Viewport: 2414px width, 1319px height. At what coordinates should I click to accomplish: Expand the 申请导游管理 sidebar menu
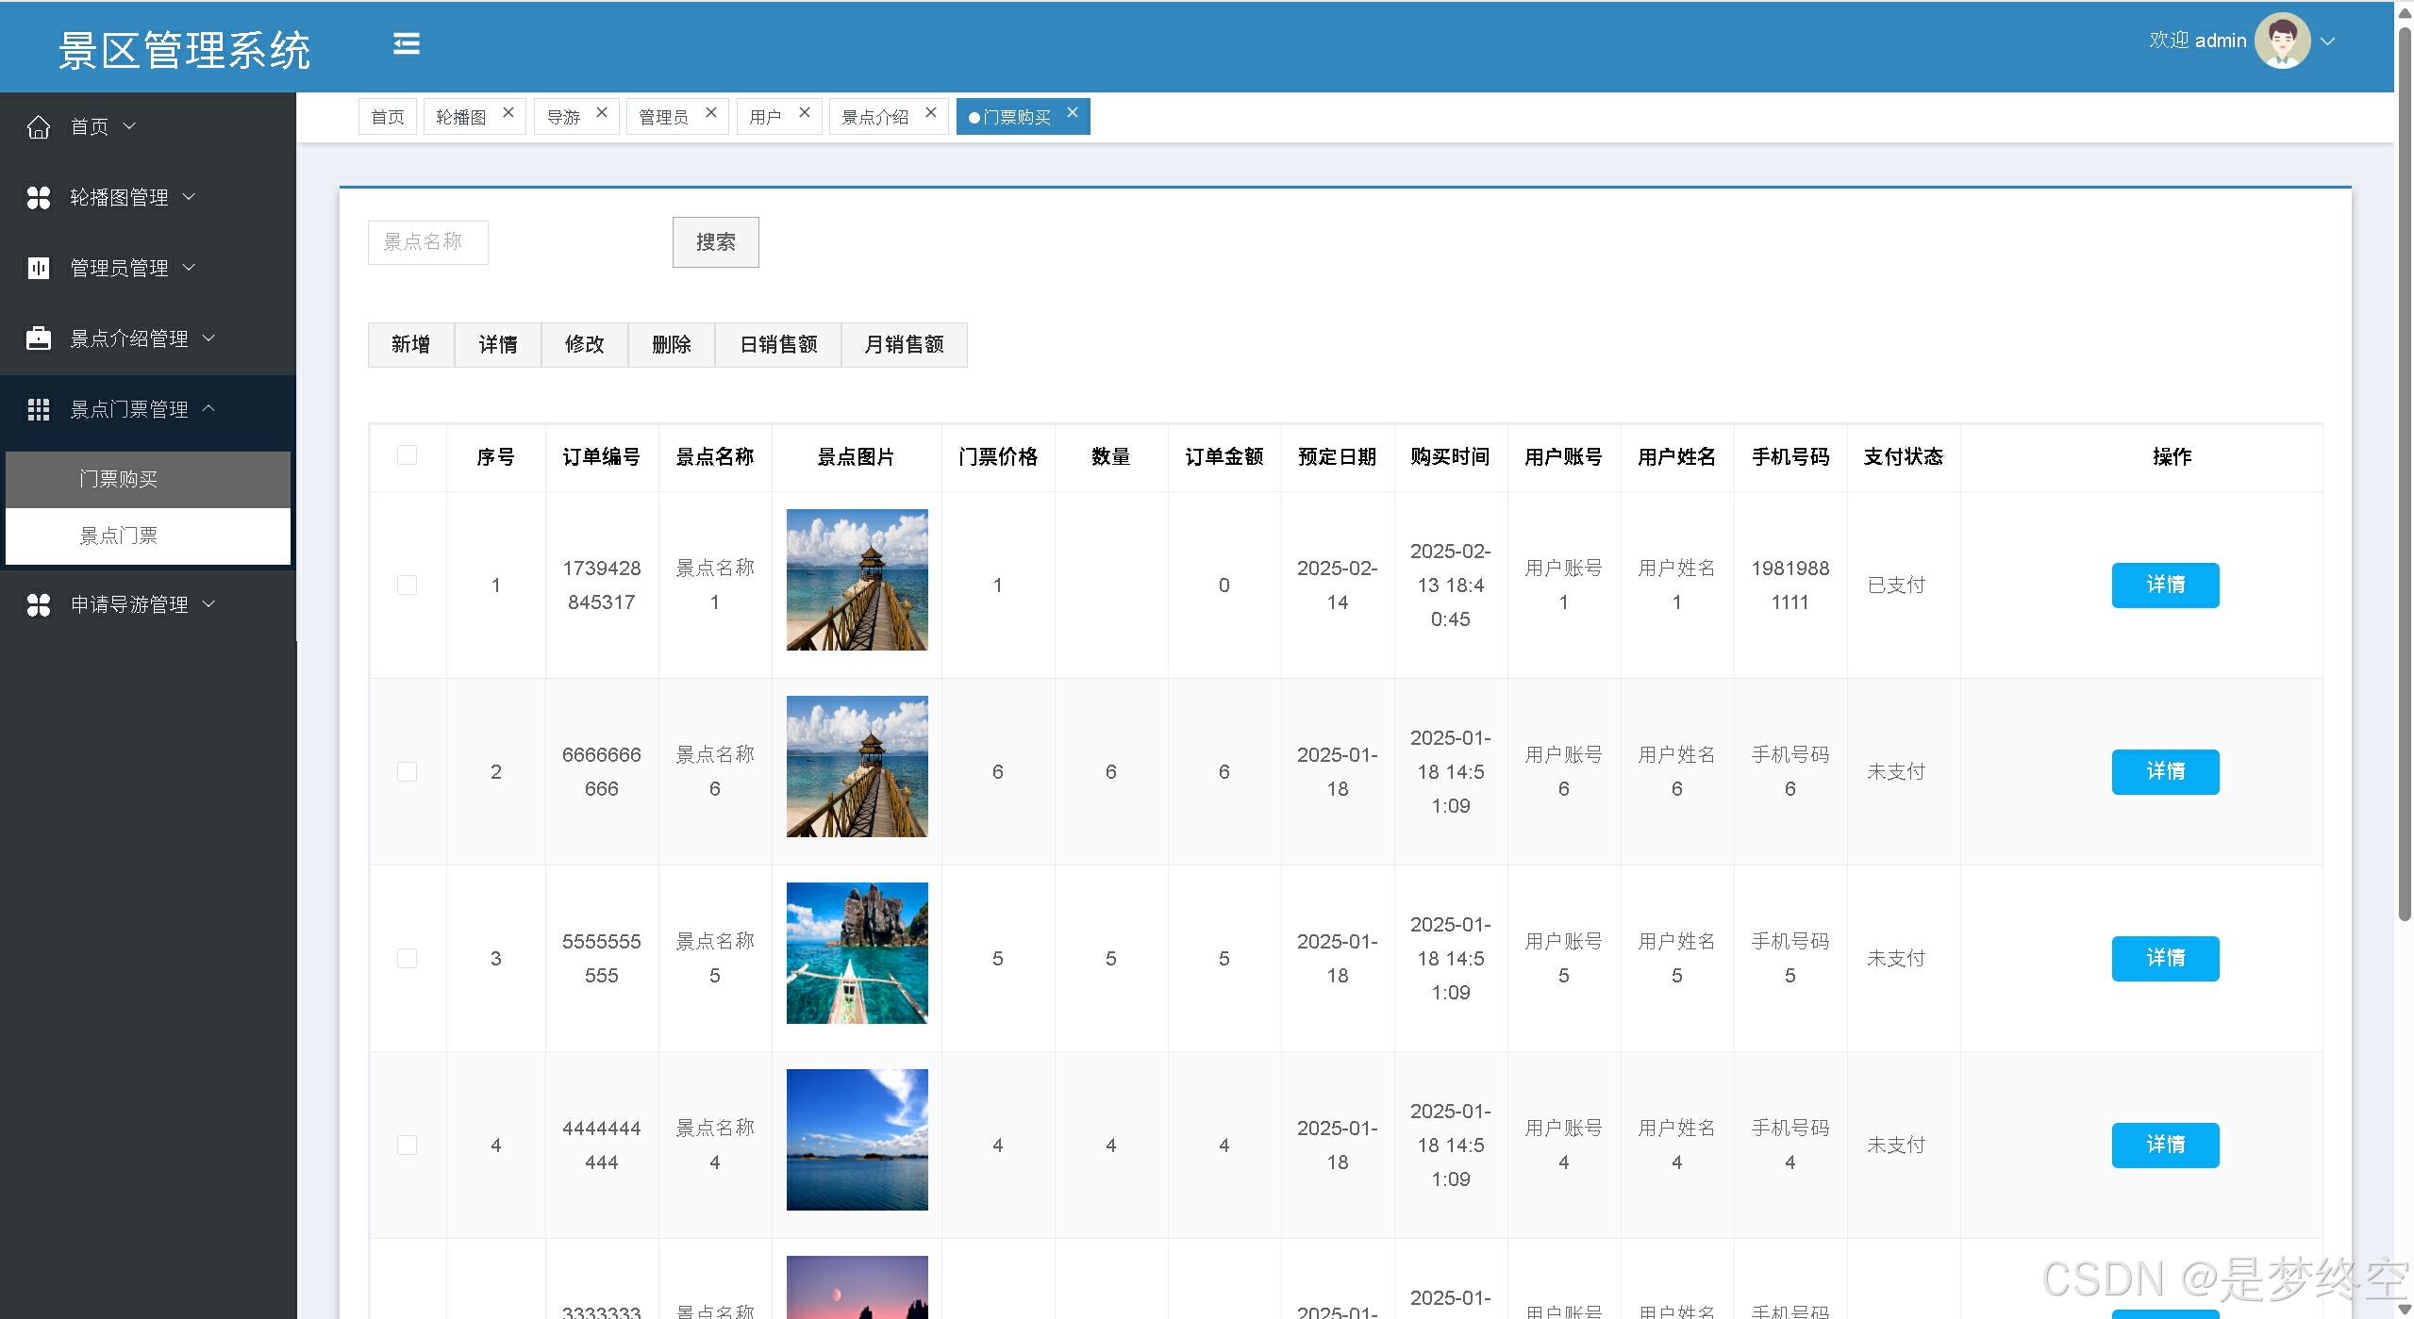[129, 604]
